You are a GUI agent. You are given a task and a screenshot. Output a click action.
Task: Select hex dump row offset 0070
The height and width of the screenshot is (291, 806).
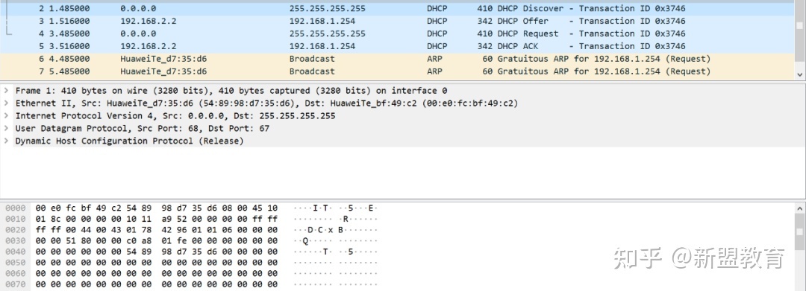[x=191, y=284]
